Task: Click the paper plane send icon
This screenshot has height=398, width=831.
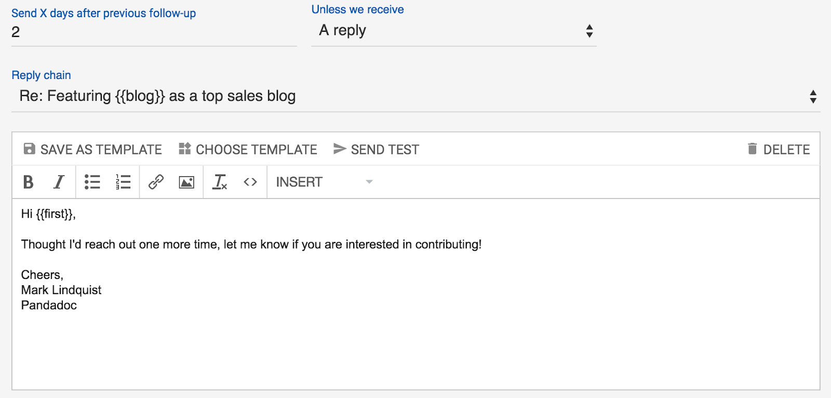Action: [340, 149]
